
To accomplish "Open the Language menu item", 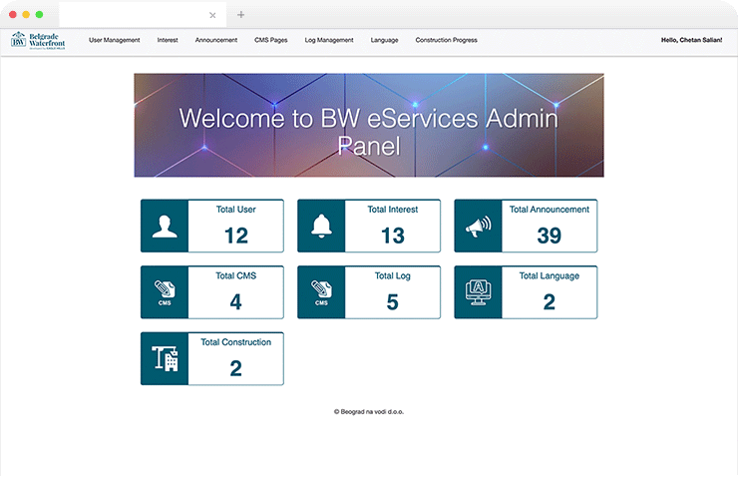I will coord(385,40).
